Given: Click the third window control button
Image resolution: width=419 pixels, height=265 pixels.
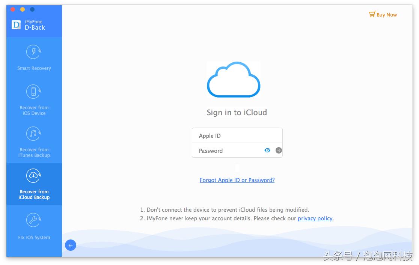Looking at the screenshot, I should (32, 9).
